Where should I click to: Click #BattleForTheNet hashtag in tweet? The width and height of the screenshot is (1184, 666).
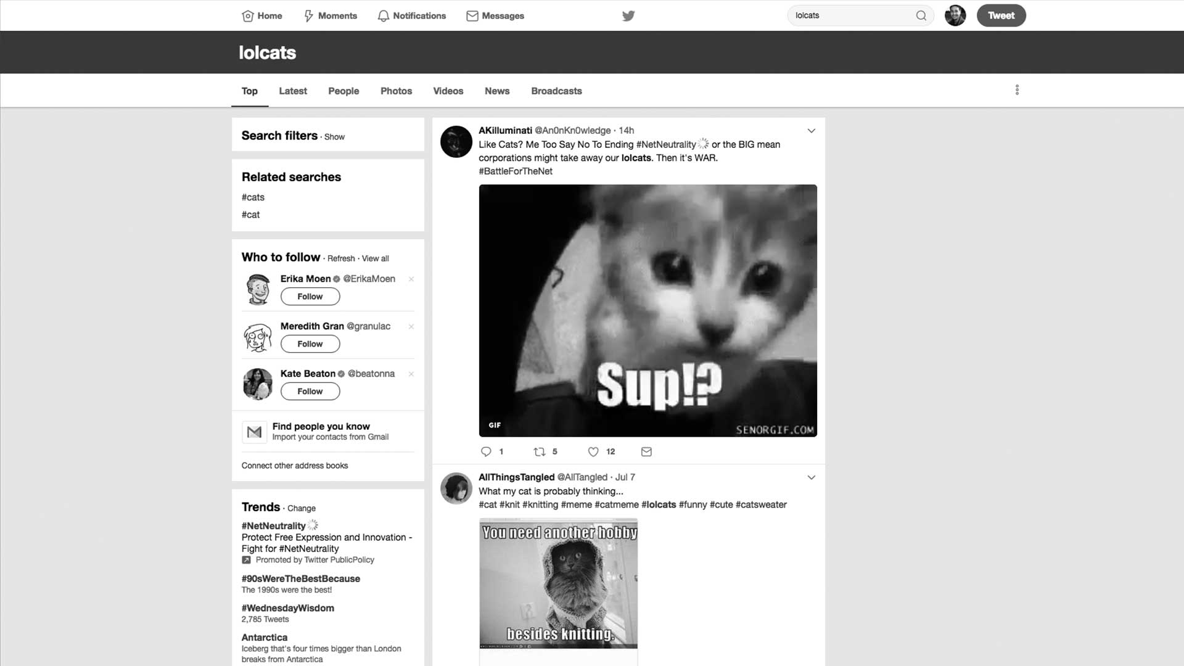coord(516,171)
